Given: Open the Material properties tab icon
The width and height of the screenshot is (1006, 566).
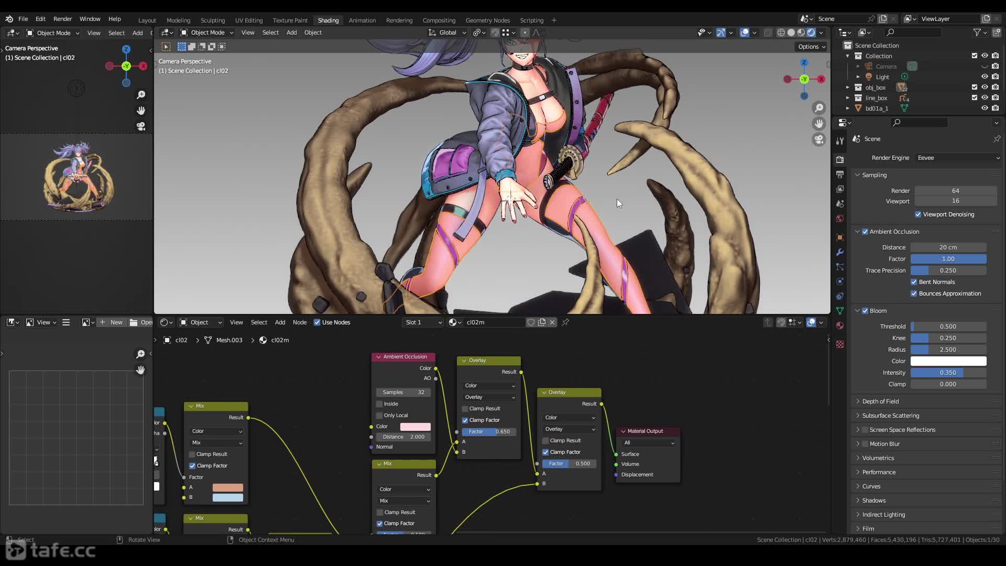Looking at the screenshot, I should [840, 325].
